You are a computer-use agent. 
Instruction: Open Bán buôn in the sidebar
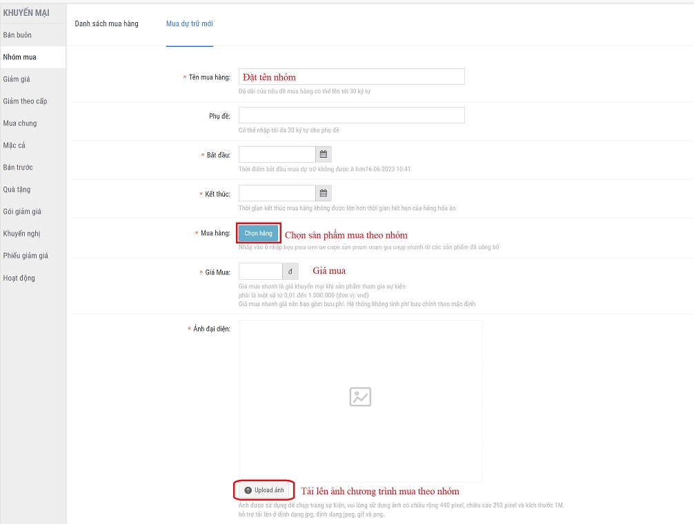click(x=17, y=35)
